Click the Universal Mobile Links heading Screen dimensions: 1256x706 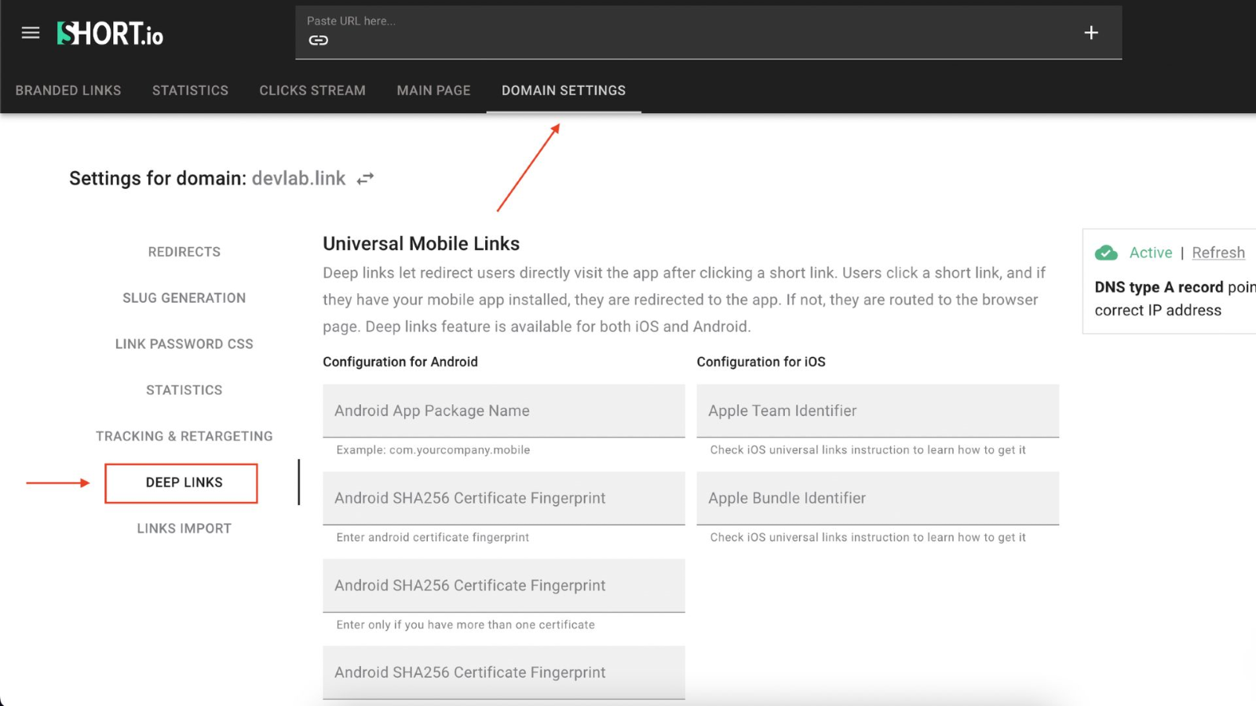click(x=421, y=244)
